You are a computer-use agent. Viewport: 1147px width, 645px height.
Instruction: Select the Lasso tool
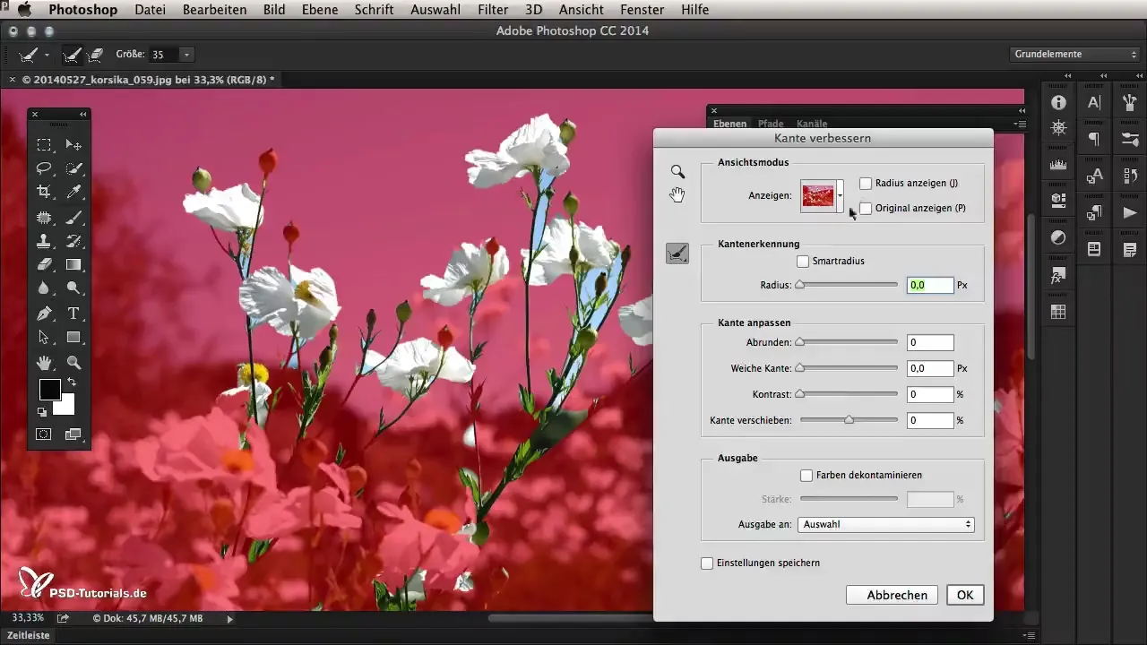click(44, 168)
